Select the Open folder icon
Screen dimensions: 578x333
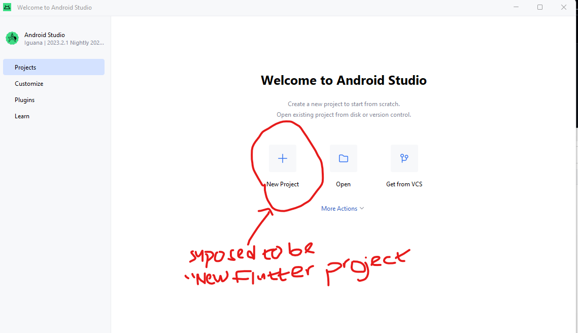[x=343, y=158]
